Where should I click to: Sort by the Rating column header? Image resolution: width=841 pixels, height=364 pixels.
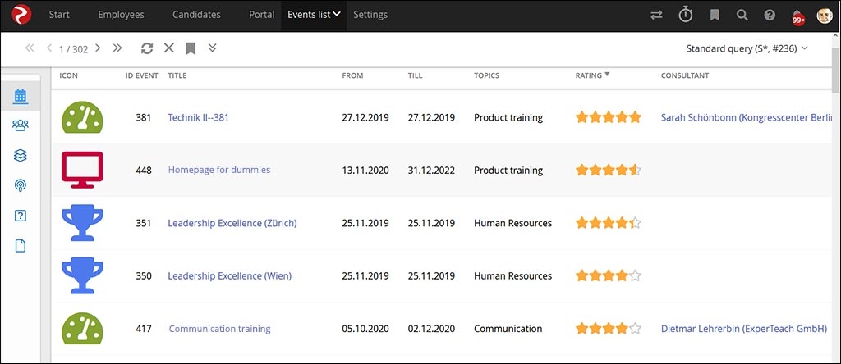click(x=589, y=75)
